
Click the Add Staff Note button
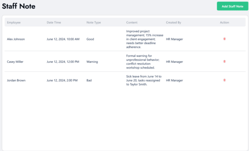(x=232, y=6)
